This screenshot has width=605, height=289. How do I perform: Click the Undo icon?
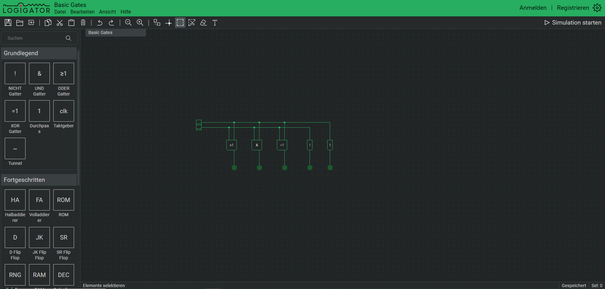click(x=99, y=22)
